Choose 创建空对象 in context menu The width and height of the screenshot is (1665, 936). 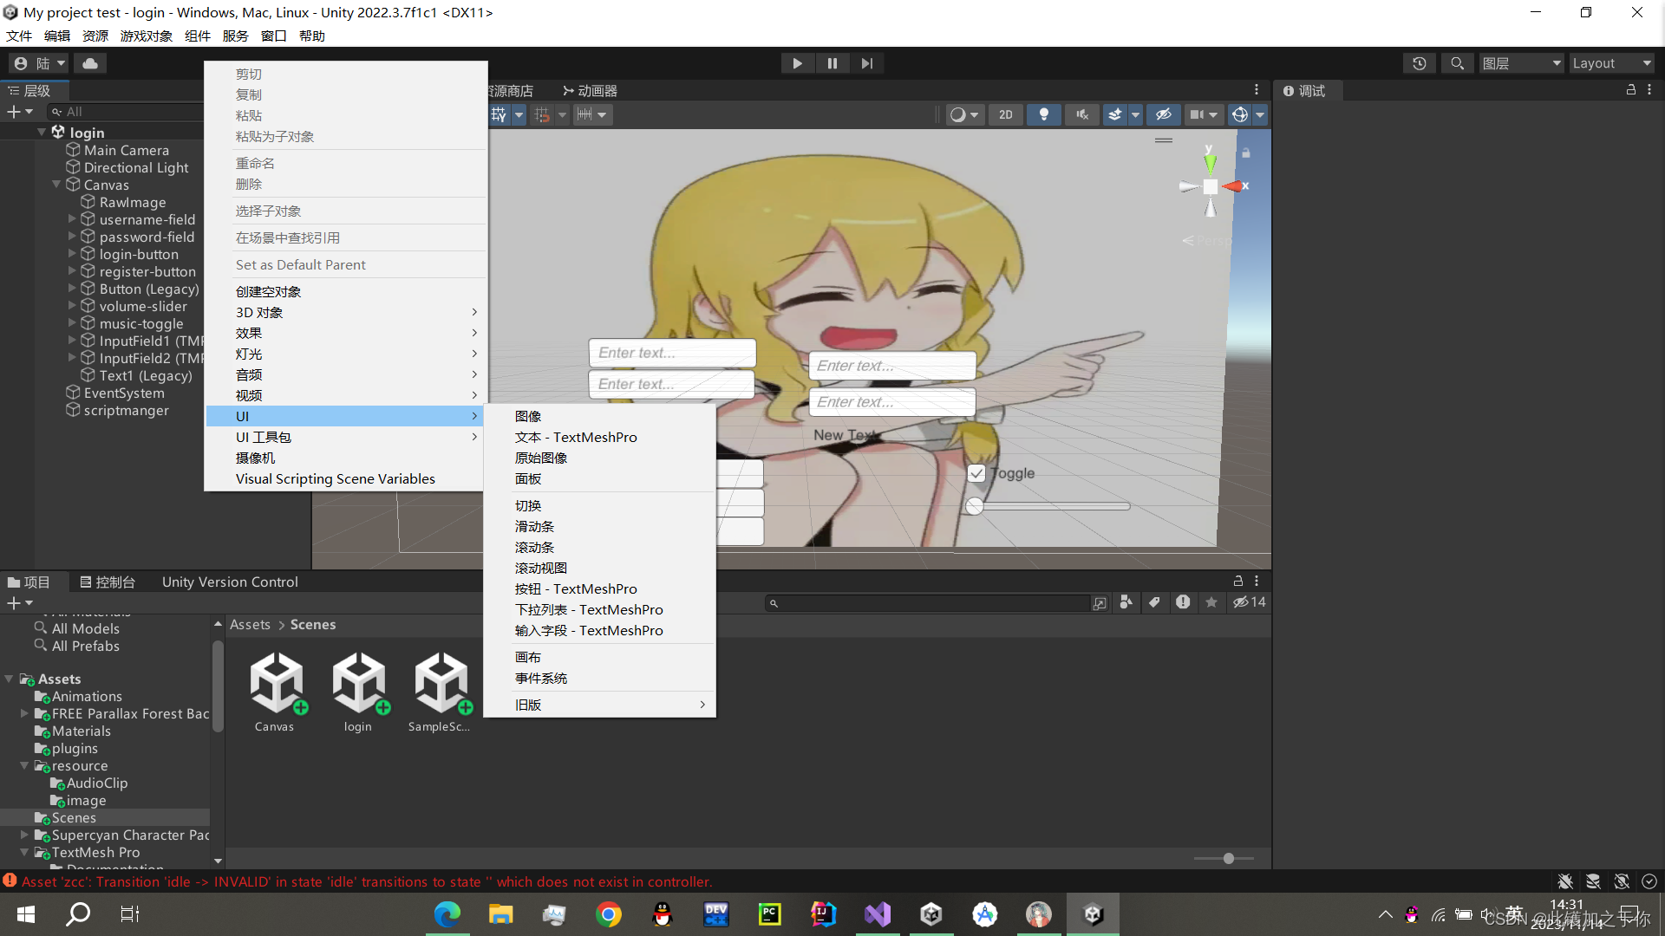coord(345,292)
